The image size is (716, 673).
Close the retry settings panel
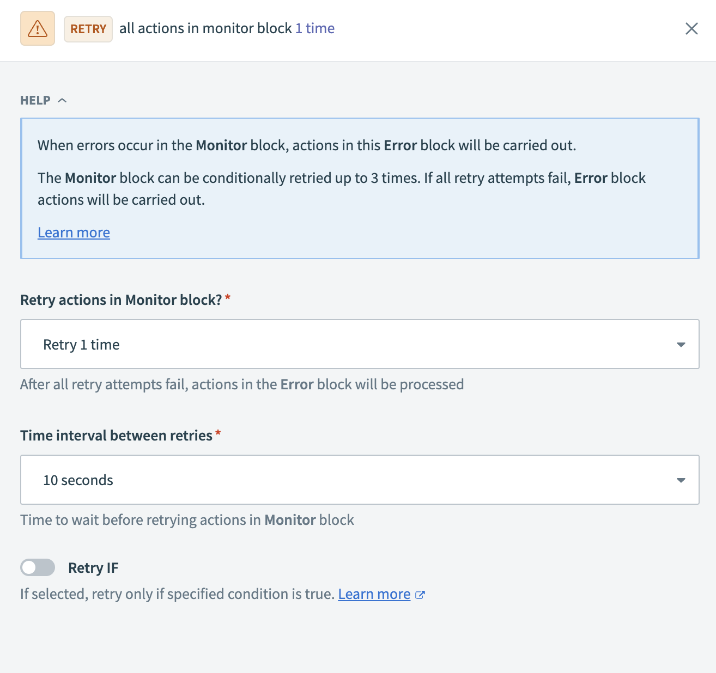[691, 28]
